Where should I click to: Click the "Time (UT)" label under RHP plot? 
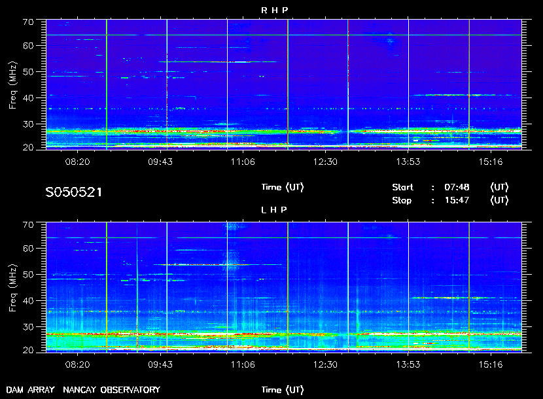[x=283, y=187]
